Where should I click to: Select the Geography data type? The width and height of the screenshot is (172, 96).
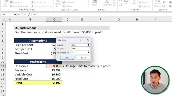point(107,3)
